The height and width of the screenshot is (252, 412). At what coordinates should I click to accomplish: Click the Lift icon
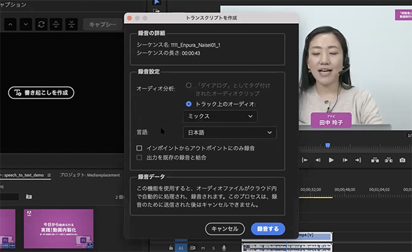point(375,160)
